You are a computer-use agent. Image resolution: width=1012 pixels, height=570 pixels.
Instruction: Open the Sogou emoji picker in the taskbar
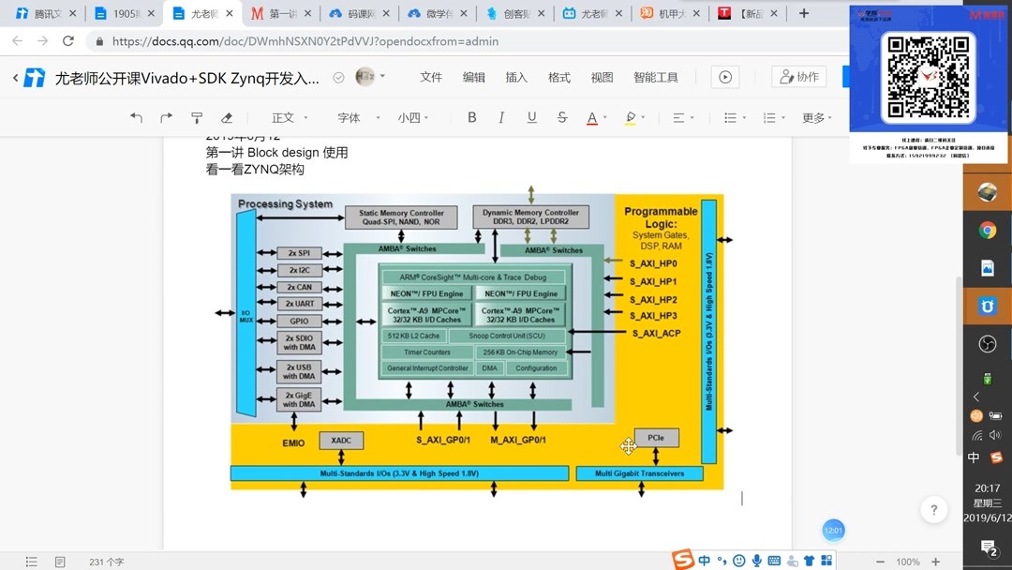[739, 560]
